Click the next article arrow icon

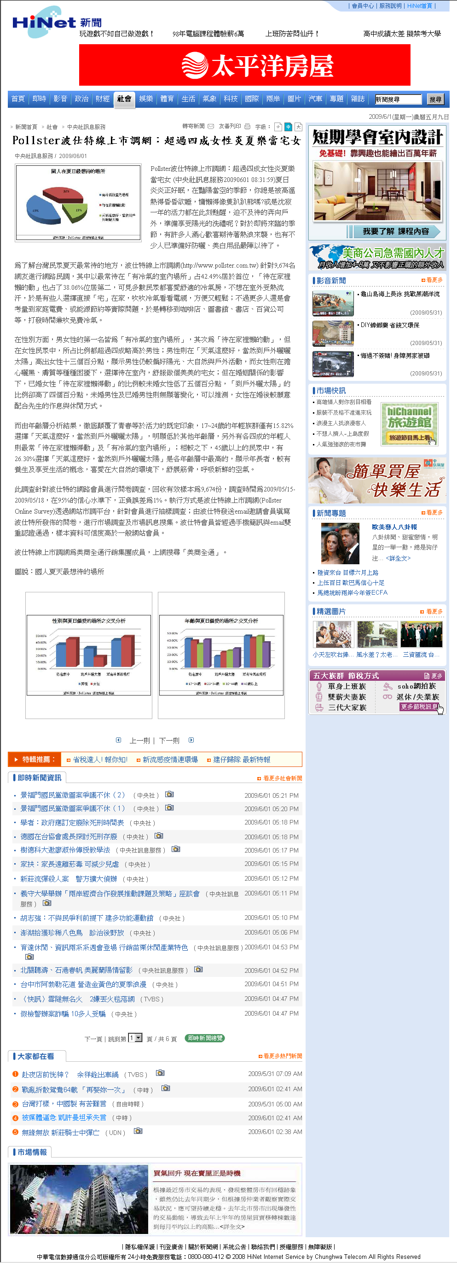pyautogui.click(x=191, y=740)
